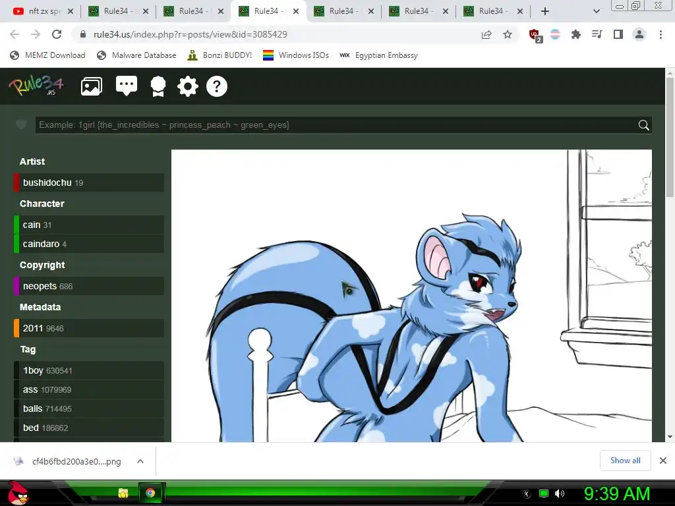Screen dimensions: 675x506
Task: View site information via the lock icon
Action: [x=84, y=34]
